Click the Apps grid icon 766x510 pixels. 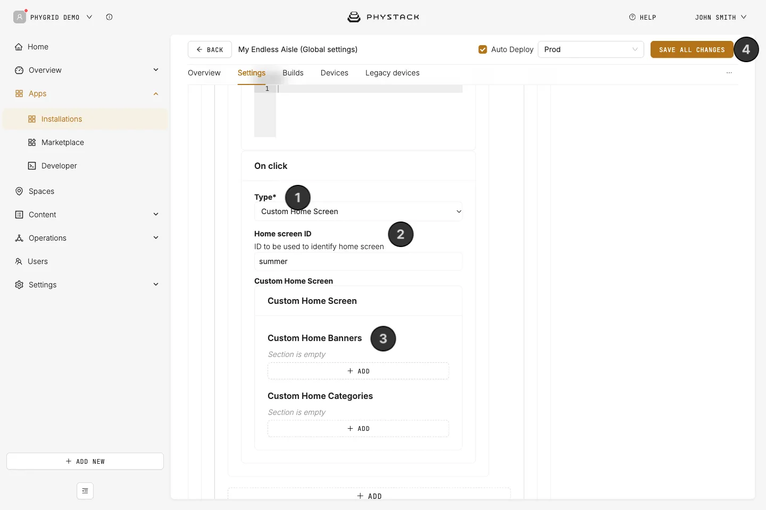click(19, 93)
